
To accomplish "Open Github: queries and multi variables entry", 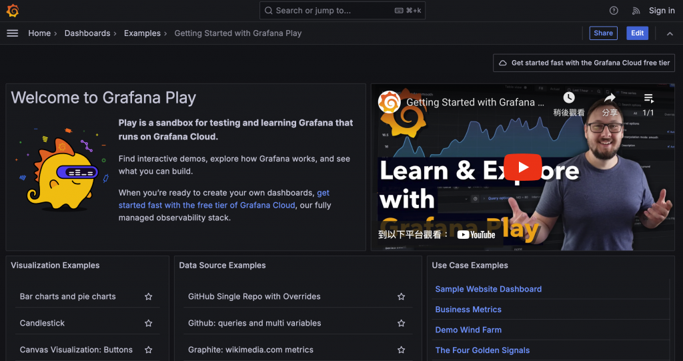I will 254,323.
